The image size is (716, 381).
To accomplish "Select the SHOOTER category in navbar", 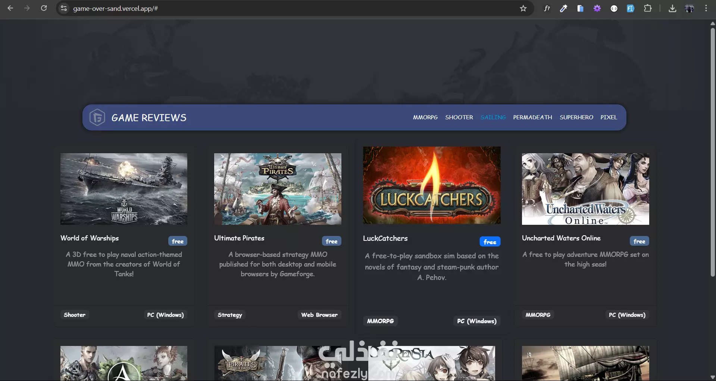I will (459, 117).
